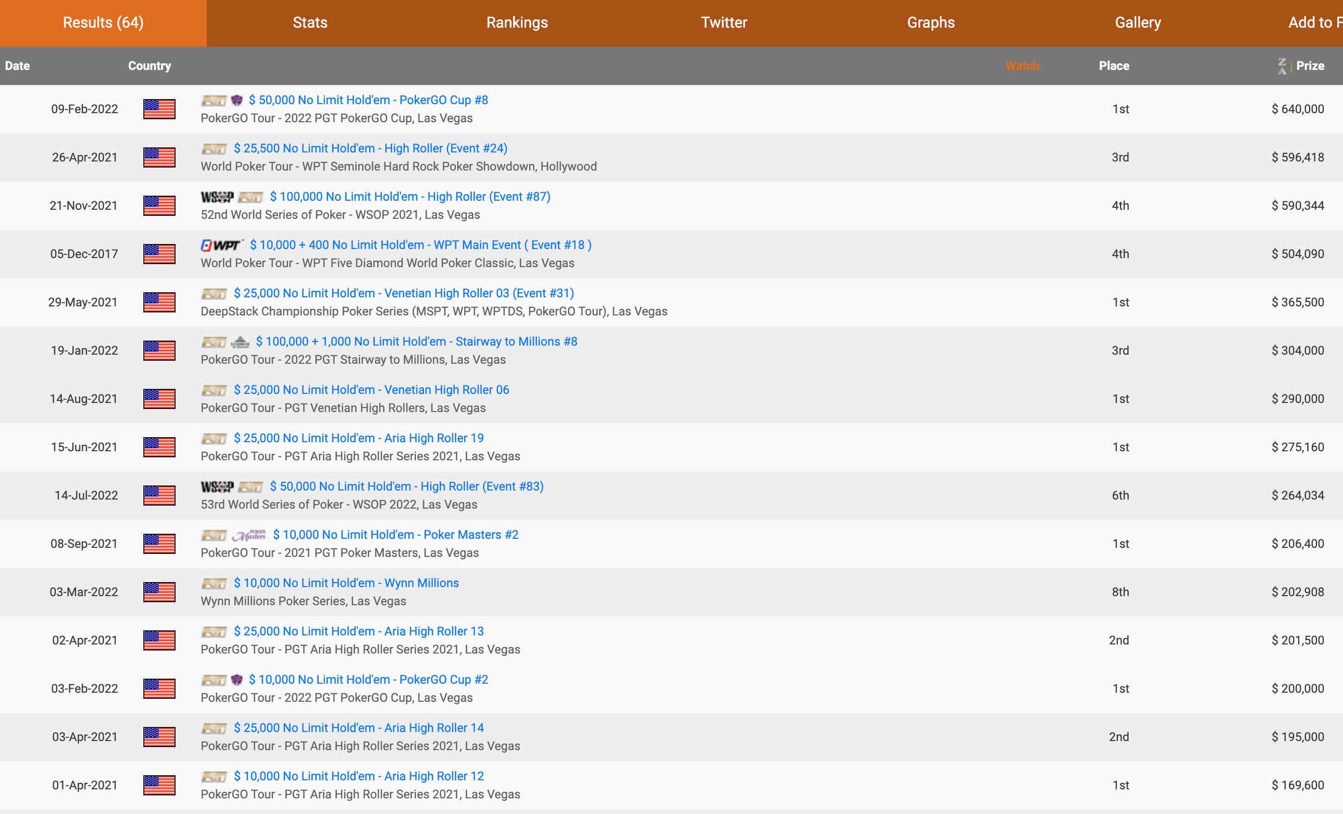1343x814 pixels.
Task: Select the Gallery tab
Action: [x=1137, y=23]
